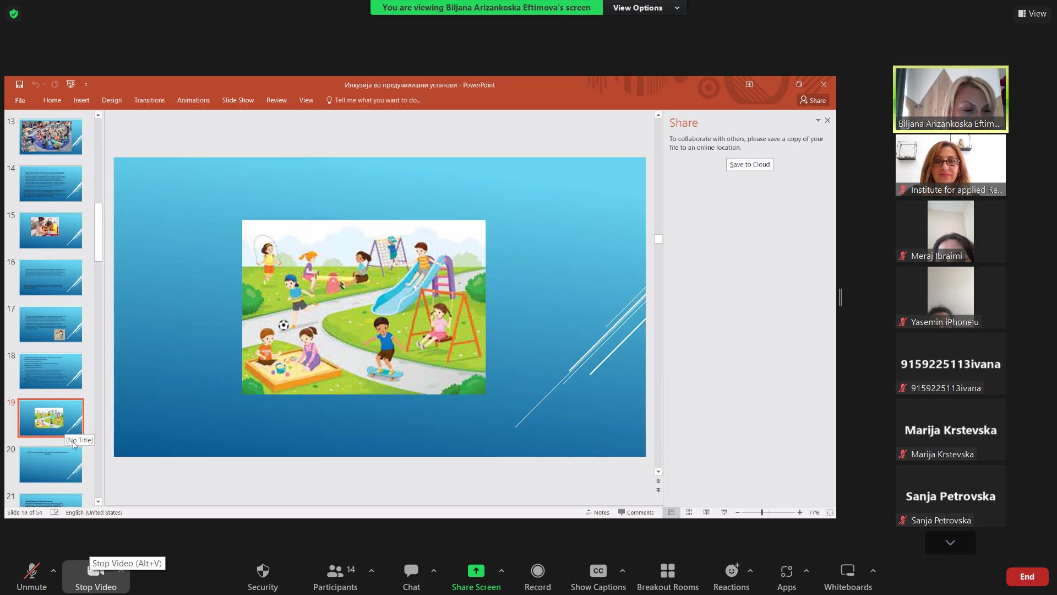Toggle Comments pane in status bar
The height and width of the screenshot is (595, 1057).
coord(636,512)
